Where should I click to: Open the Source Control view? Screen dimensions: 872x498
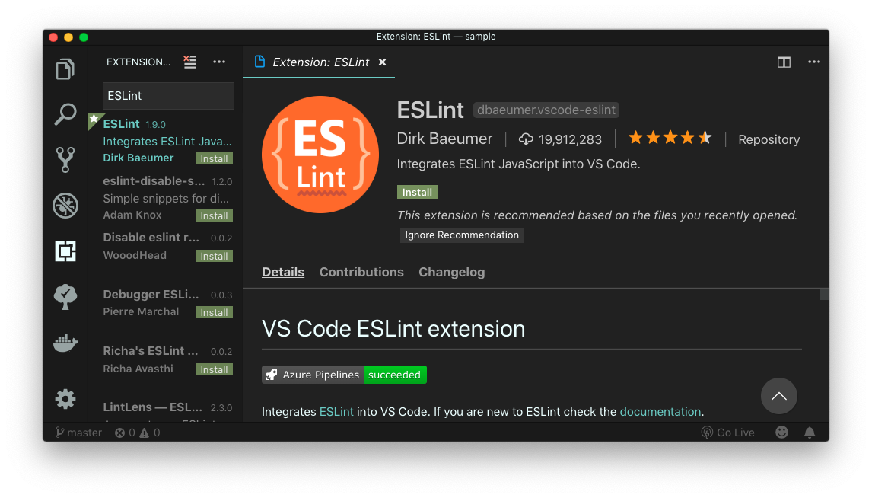coord(65,160)
